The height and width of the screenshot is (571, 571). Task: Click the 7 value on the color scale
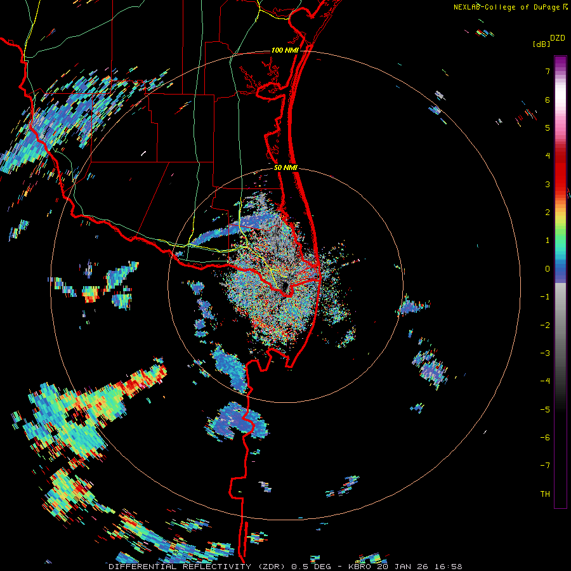click(548, 71)
